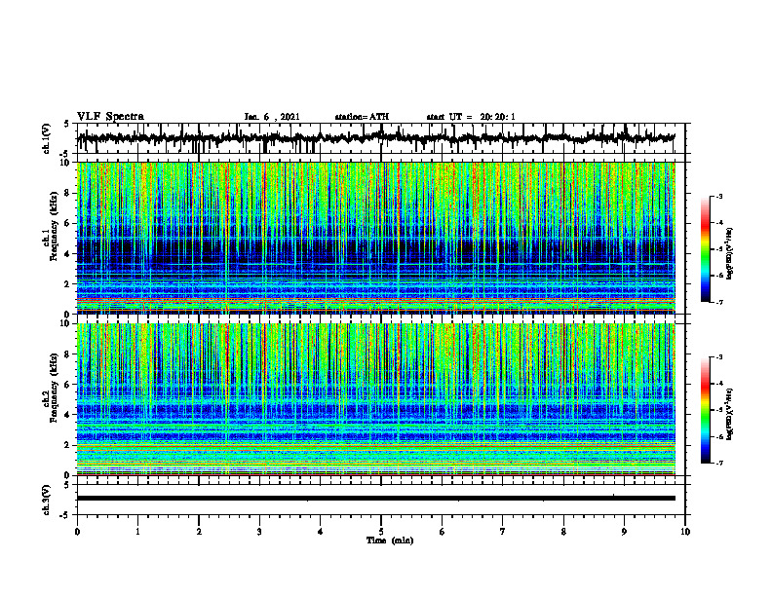Click the "VLF Spectra" plot title
Viewport: 772px width, 596px height.
(x=110, y=117)
